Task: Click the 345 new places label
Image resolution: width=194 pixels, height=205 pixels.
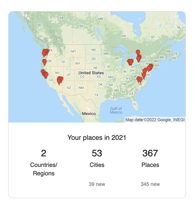Action: pyautogui.click(x=150, y=184)
